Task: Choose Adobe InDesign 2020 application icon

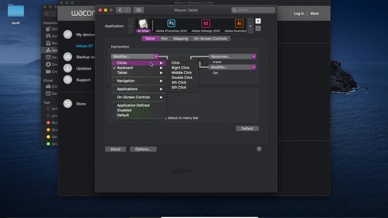Action: tap(206, 25)
